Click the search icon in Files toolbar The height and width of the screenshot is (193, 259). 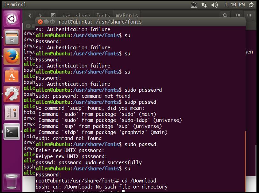point(225,15)
